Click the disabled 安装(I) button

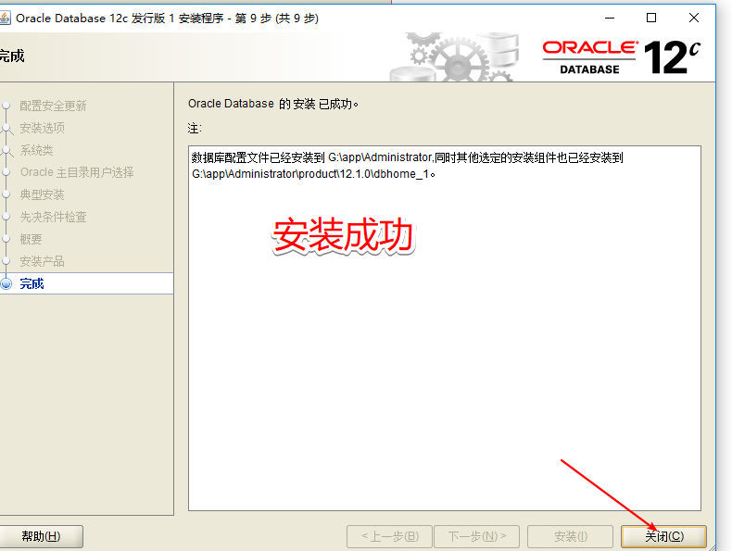pyautogui.click(x=570, y=536)
